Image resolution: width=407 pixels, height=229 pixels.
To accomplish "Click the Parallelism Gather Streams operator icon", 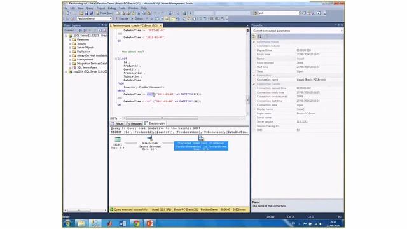I will click(150, 139).
